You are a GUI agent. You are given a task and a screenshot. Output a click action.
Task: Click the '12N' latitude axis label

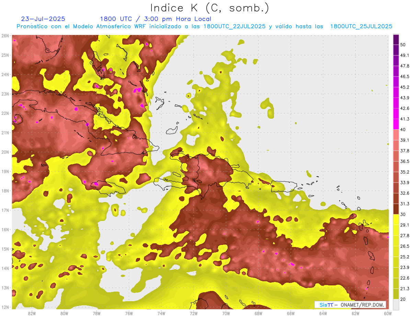tap(5, 307)
